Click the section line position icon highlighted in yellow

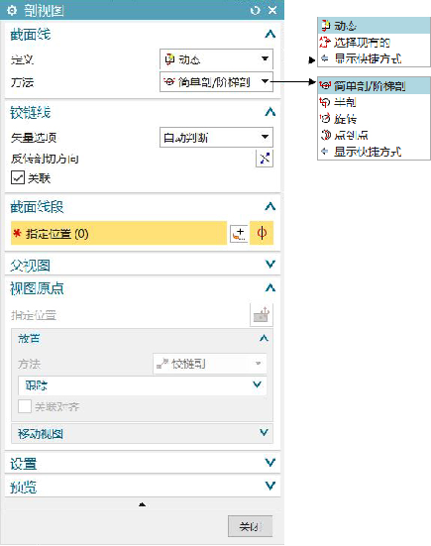click(262, 233)
